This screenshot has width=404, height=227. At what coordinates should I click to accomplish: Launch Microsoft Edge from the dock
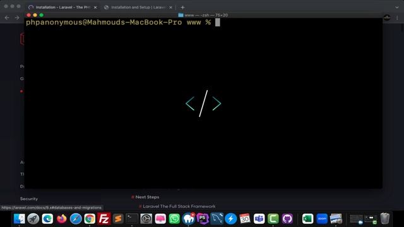47,219
